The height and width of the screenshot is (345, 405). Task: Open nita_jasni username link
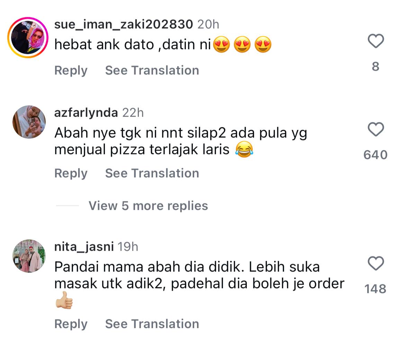[84, 247]
